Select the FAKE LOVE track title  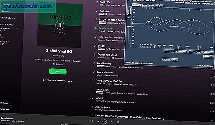105,2
